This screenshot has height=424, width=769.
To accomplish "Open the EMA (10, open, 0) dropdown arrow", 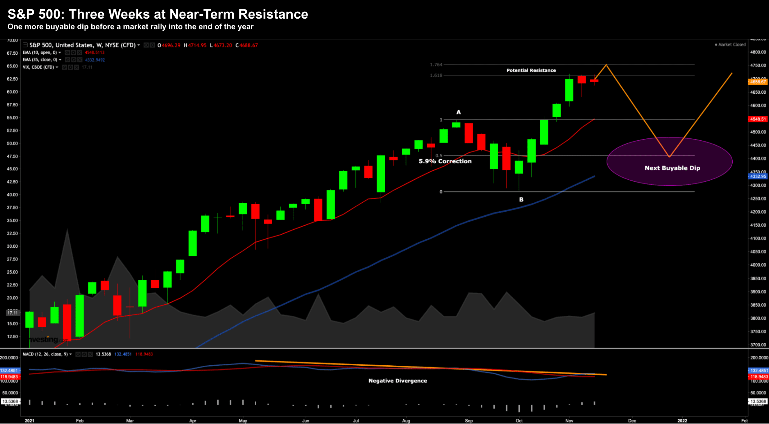I will coord(60,53).
